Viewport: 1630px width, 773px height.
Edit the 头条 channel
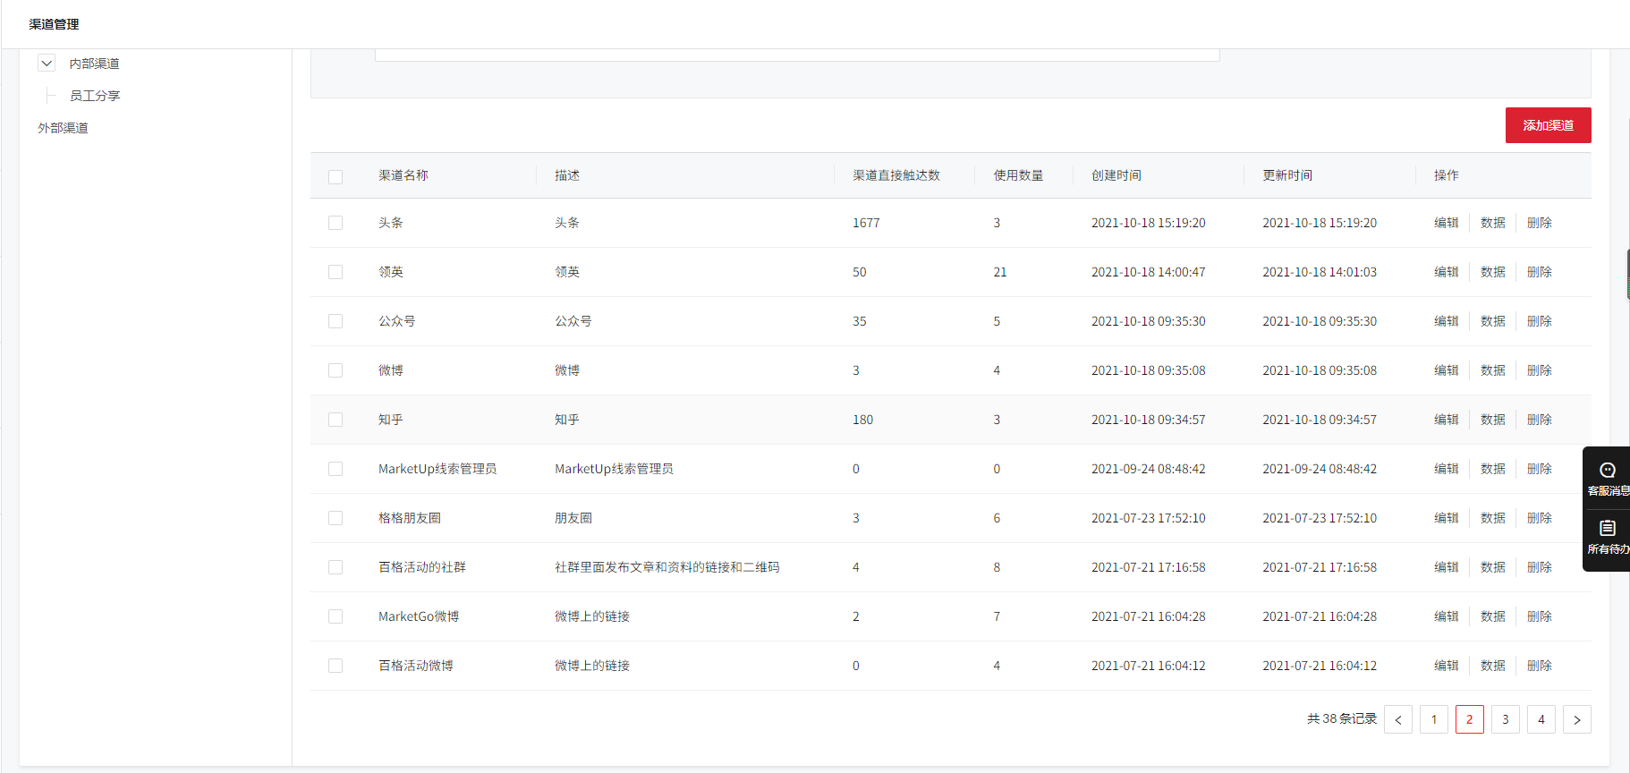click(1447, 223)
